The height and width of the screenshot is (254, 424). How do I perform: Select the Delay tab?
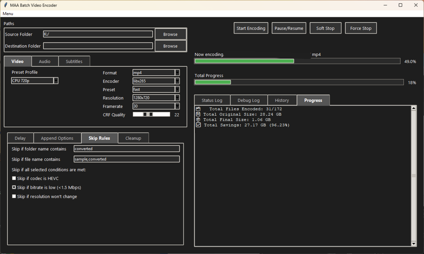point(20,138)
